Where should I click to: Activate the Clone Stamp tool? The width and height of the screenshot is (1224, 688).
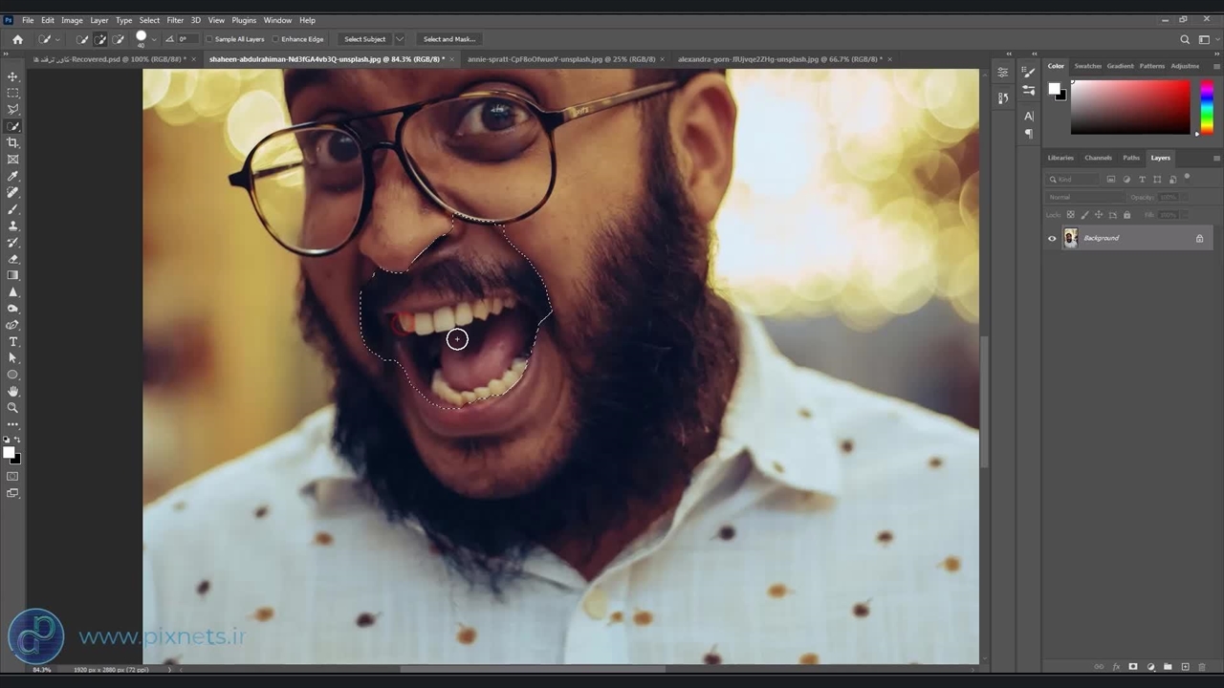click(13, 226)
